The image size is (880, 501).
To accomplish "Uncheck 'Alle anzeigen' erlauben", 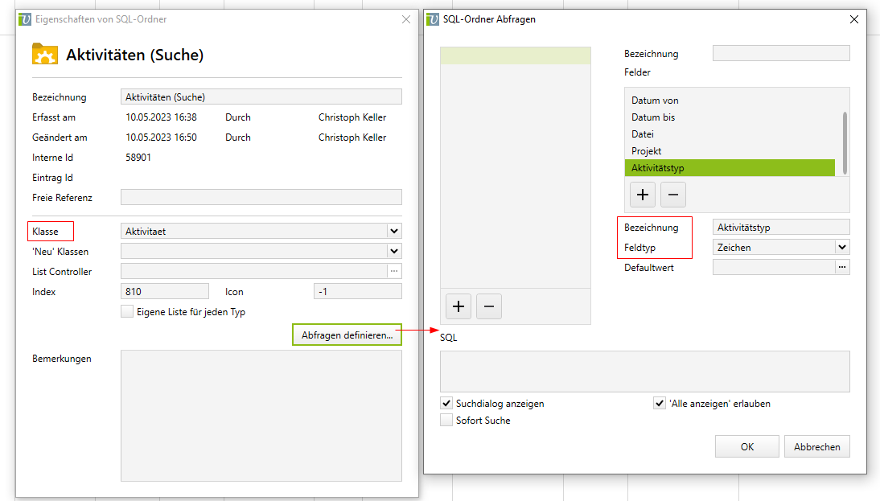I will pos(660,404).
